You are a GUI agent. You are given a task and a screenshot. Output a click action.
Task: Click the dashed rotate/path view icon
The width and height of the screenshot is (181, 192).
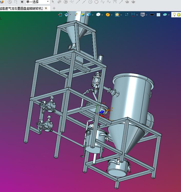click(x=127, y=15)
